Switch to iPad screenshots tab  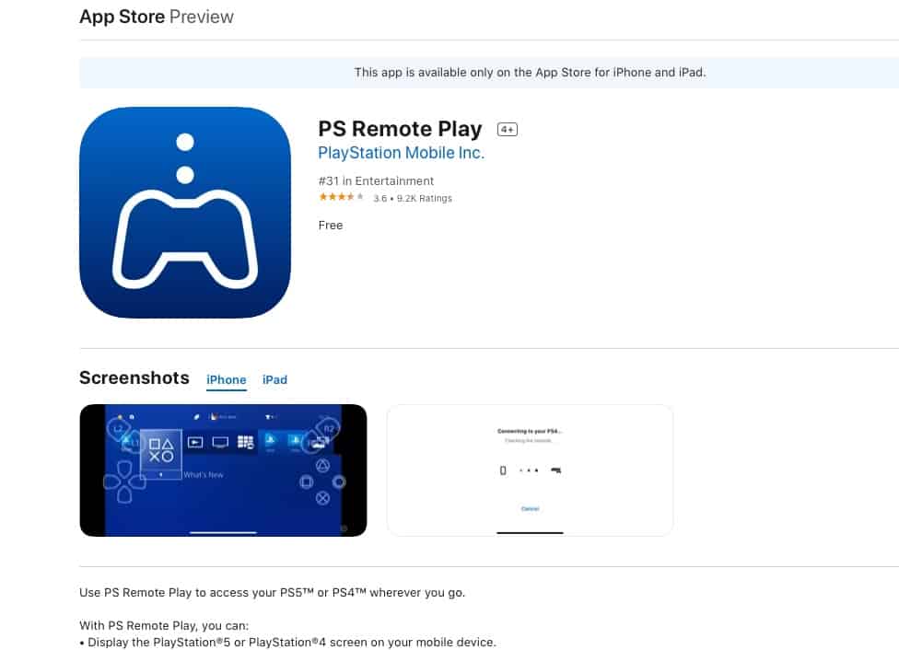point(274,379)
